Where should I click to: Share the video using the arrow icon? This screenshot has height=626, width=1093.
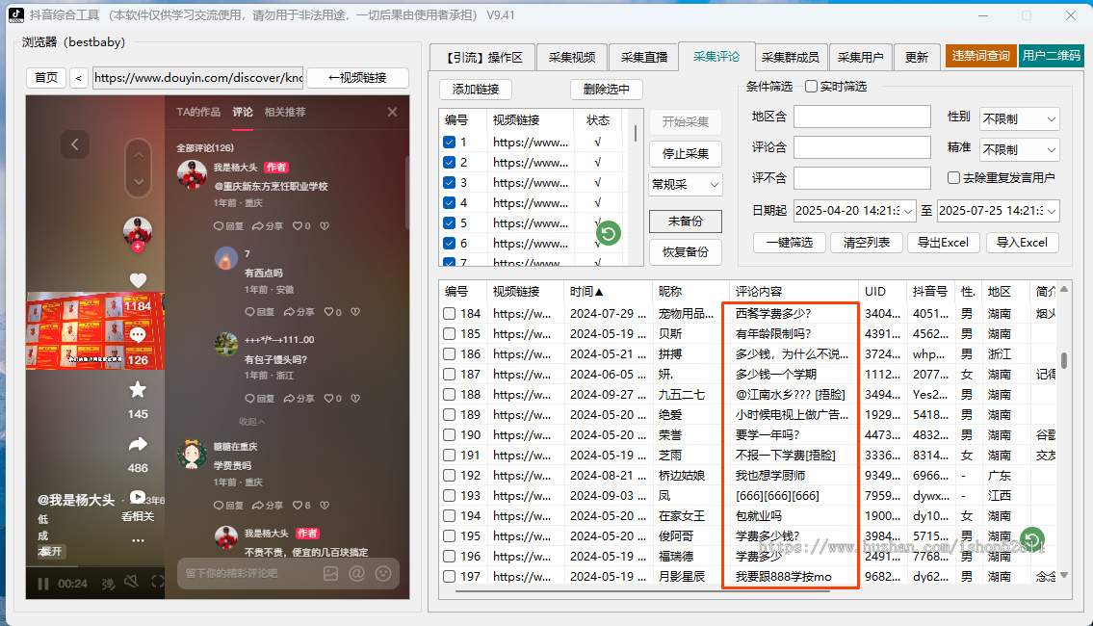(138, 444)
